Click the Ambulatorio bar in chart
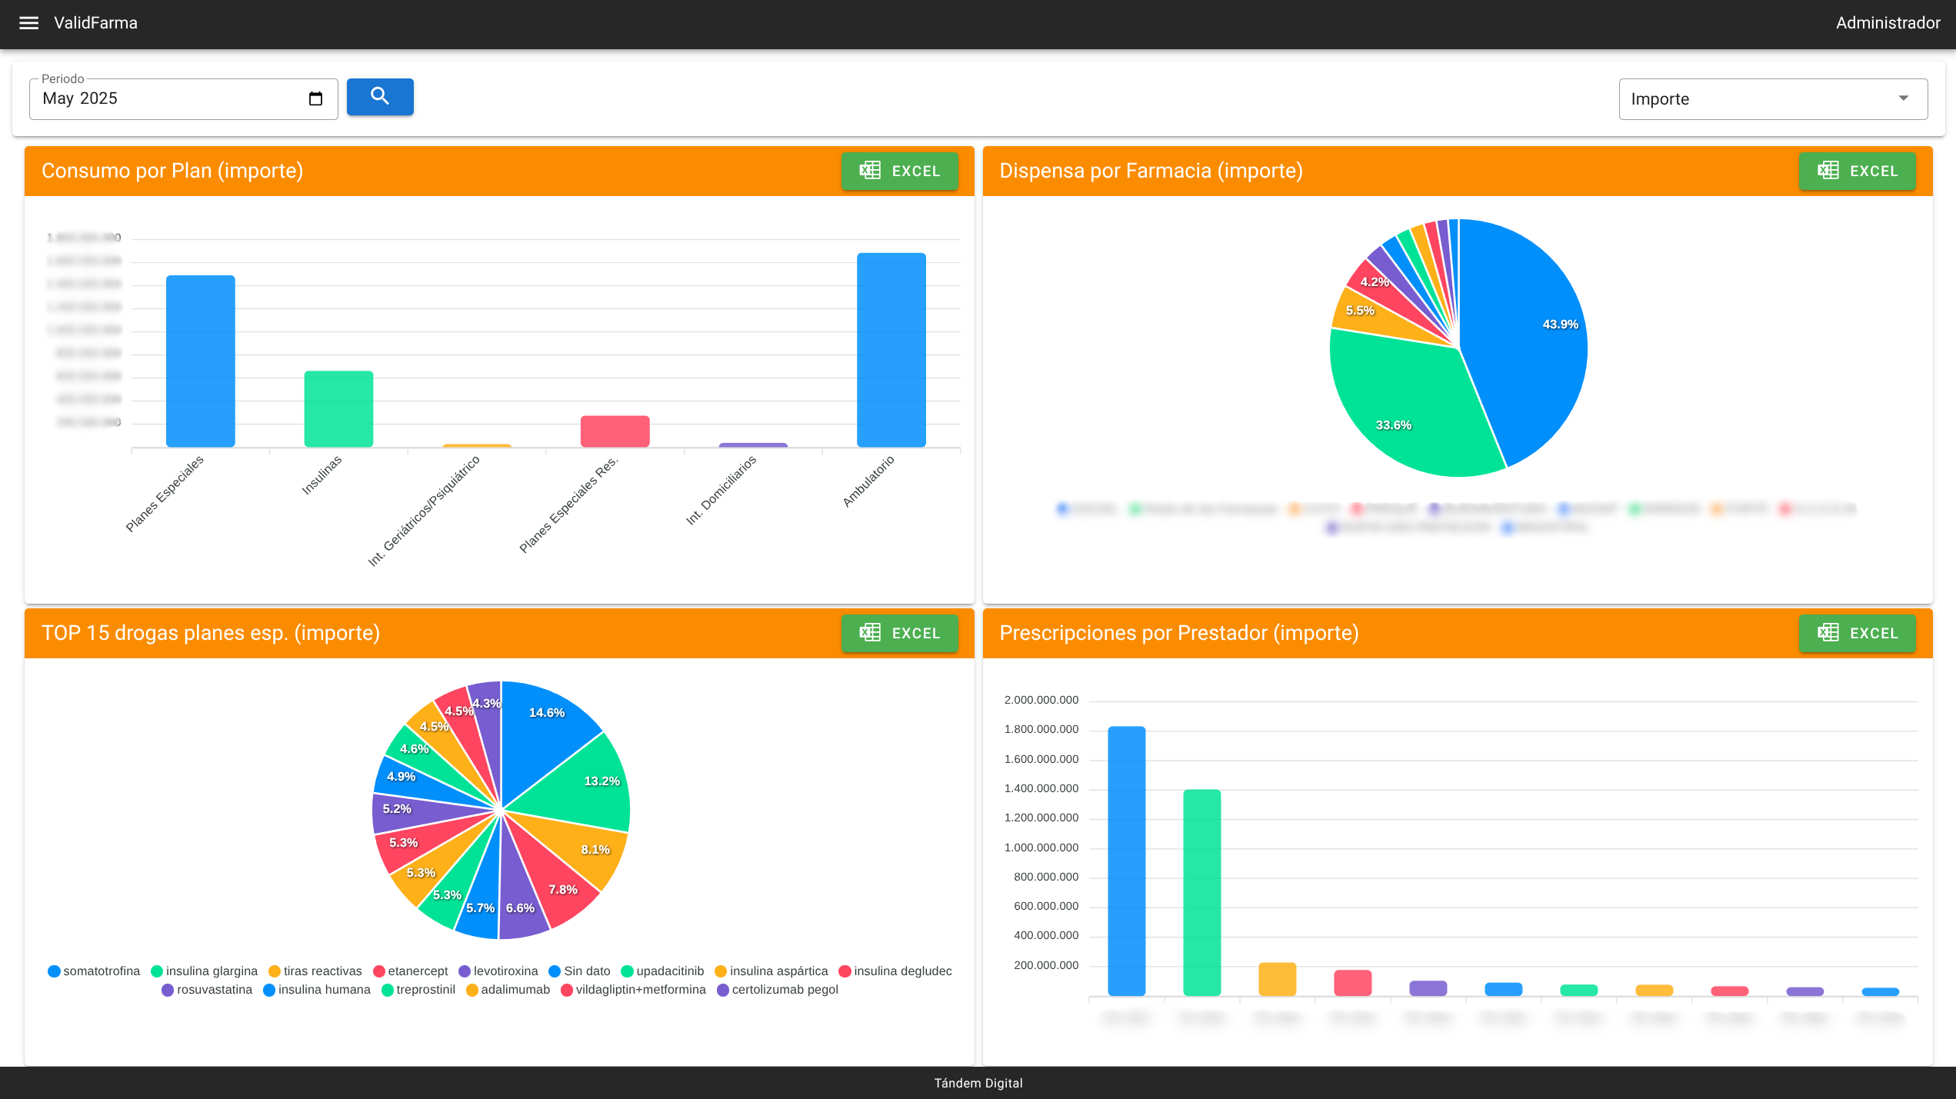 [891, 350]
